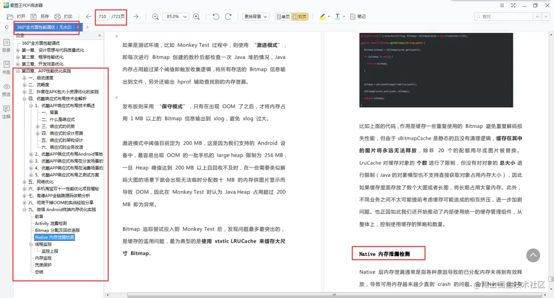This screenshot has height=298, width=554.
Task: Show the 书签 bookmarks panel
Action: coord(6,68)
